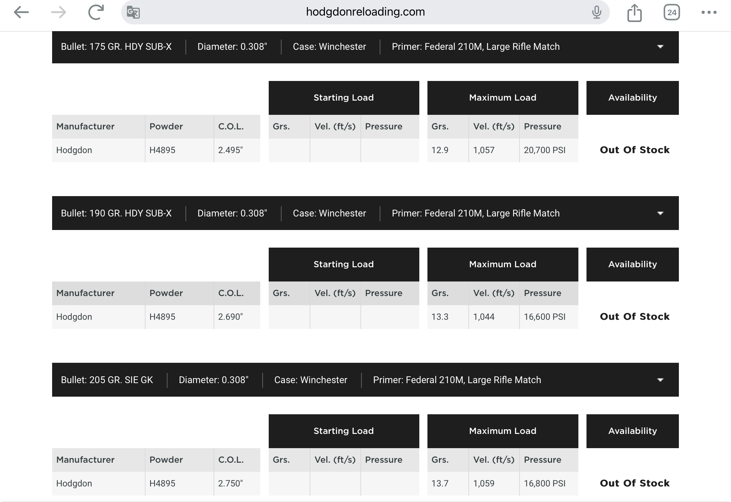The height and width of the screenshot is (502, 731).
Task: Open the browser three-dots menu
Action: tap(709, 13)
